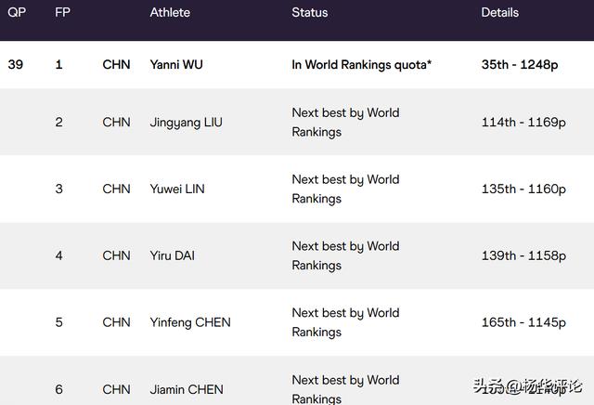Select athlete Yuwei LIN
The height and width of the screenshot is (405, 594).
coord(177,189)
